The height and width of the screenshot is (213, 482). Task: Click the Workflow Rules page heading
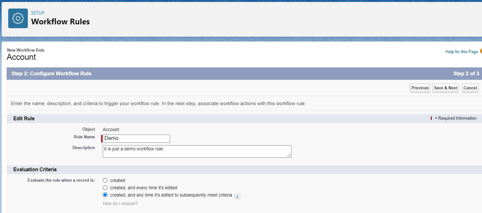coord(60,22)
